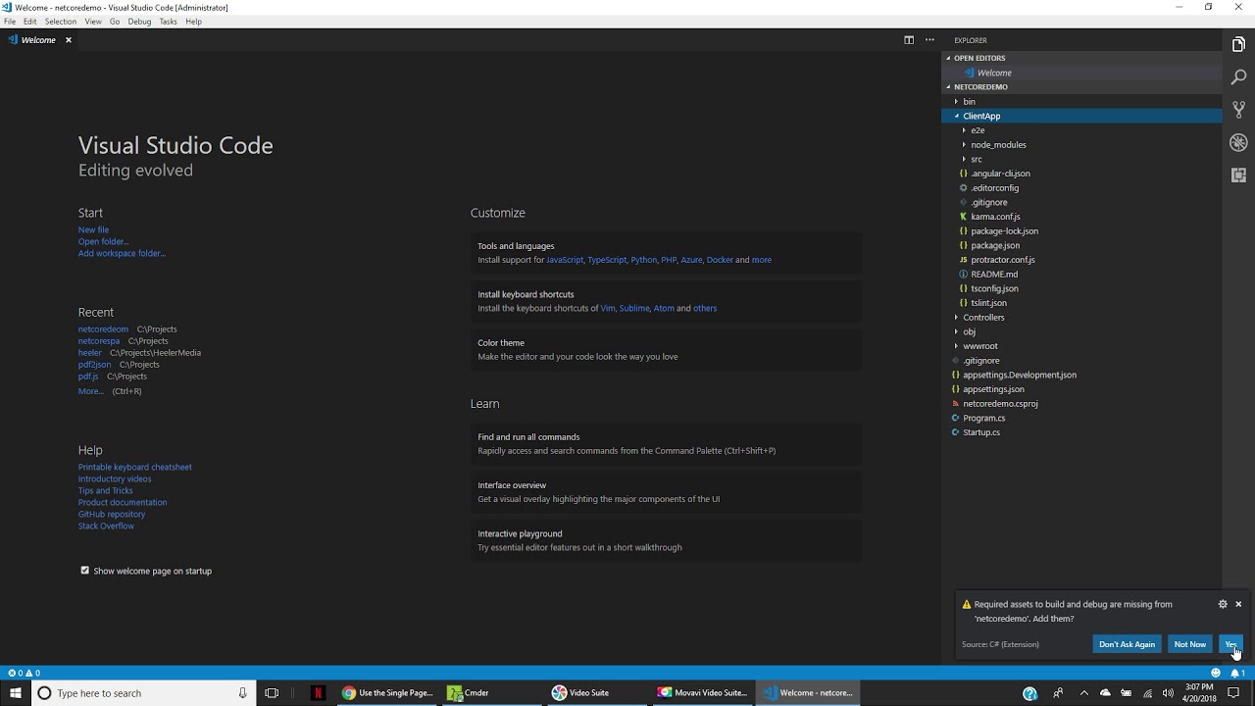Switch to Chrome 'Use the Single Page' window
The height and width of the screenshot is (706, 1255).
point(387,693)
